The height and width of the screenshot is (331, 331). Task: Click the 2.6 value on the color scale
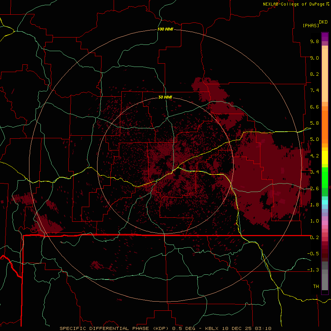point(314,189)
